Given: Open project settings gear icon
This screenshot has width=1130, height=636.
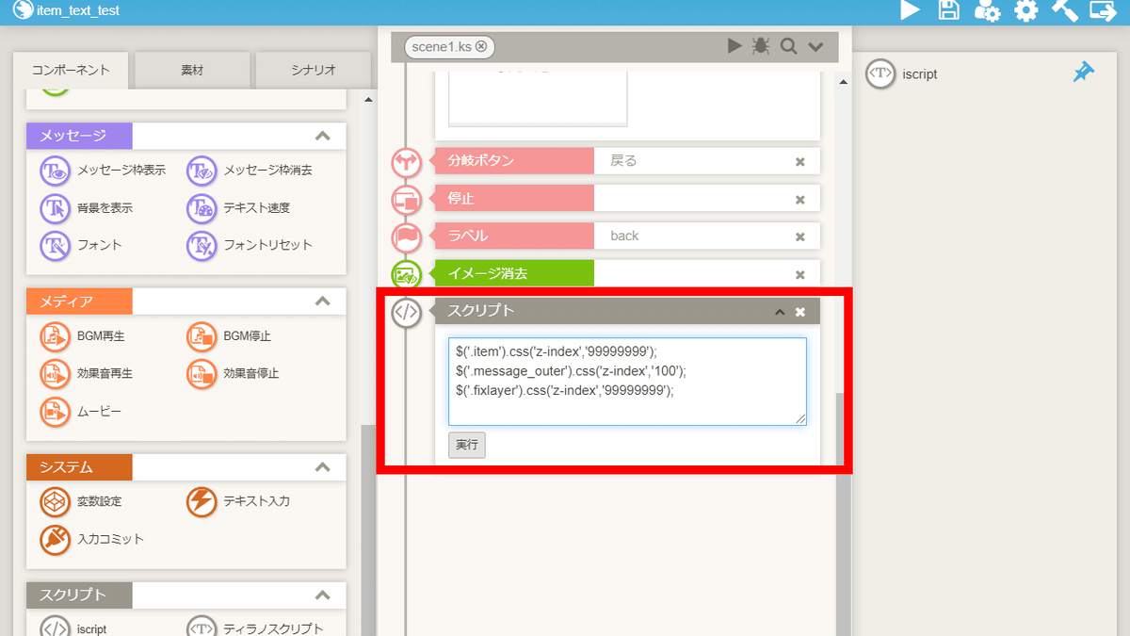Looking at the screenshot, I should (1025, 10).
